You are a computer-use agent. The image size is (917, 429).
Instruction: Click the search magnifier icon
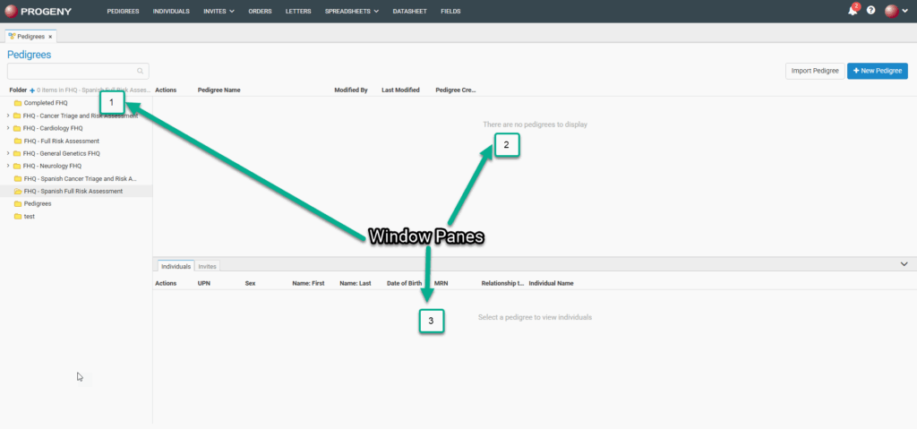click(x=141, y=71)
